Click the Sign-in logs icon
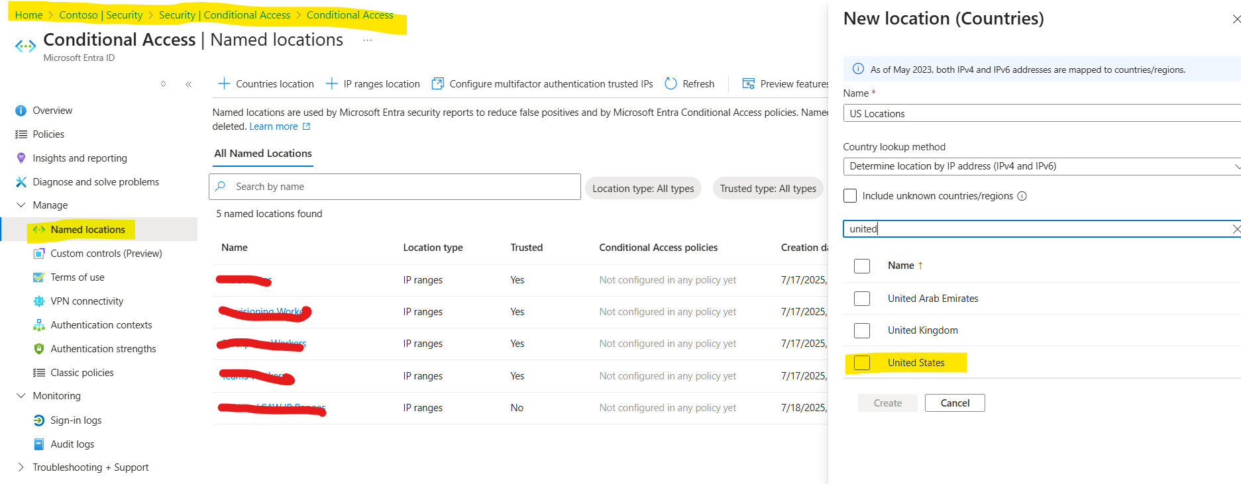Image resolution: width=1241 pixels, height=484 pixels. 39,420
